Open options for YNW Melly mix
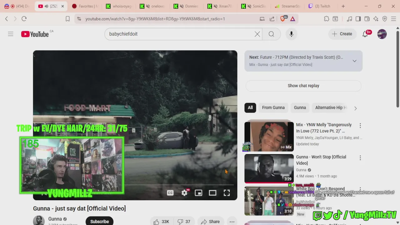 click(x=360, y=126)
